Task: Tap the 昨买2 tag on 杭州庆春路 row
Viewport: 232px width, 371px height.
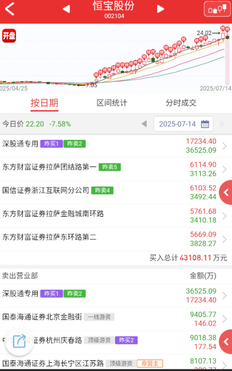Action: (x=127, y=340)
